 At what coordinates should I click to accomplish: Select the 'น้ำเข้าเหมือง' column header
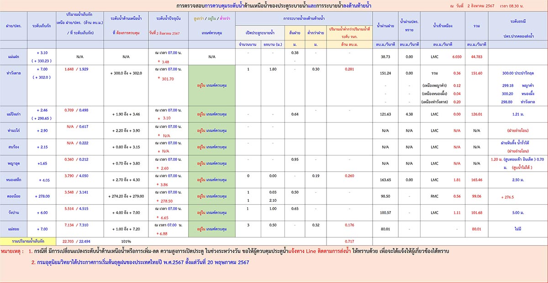[443, 26]
